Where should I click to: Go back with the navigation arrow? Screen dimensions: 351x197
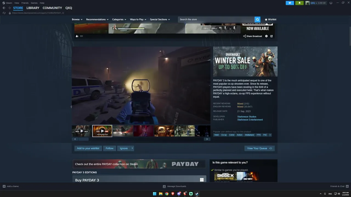(x=4, y=8)
